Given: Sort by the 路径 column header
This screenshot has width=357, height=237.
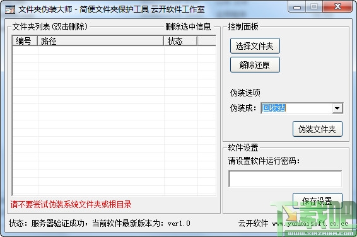Looking at the screenshot, I should pyautogui.click(x=100, y=41).
